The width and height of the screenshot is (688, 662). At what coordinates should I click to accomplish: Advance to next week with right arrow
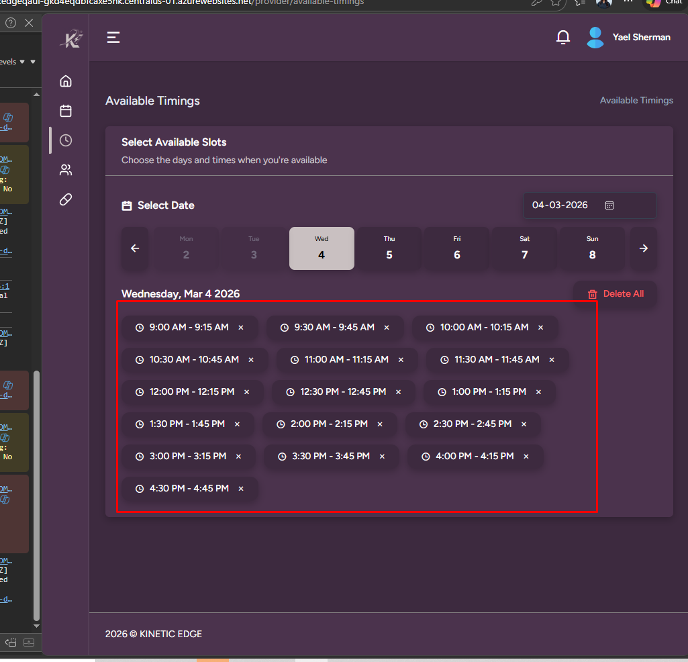tap(644, 248)
